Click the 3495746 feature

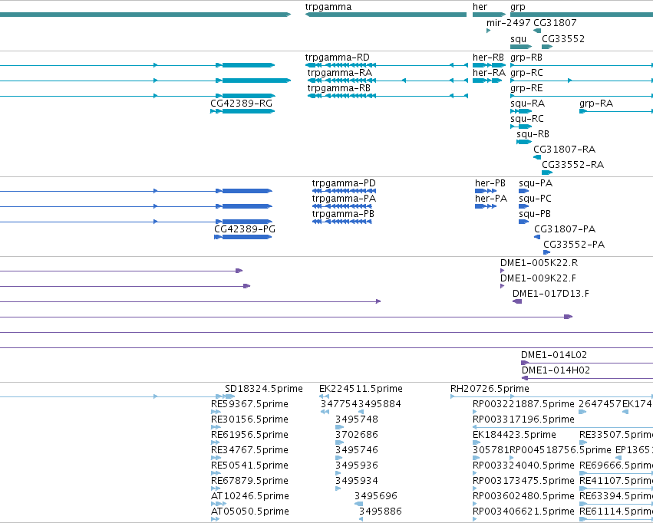point(339,458)
